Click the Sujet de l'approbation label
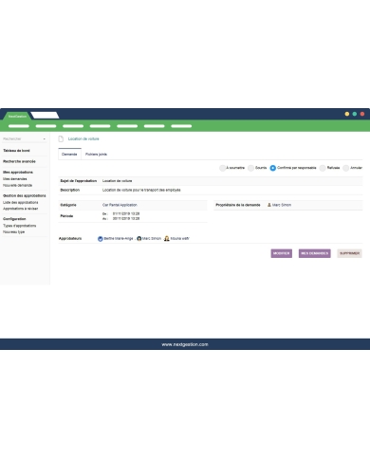Screen dimensions: 370x459 point(79,181)
